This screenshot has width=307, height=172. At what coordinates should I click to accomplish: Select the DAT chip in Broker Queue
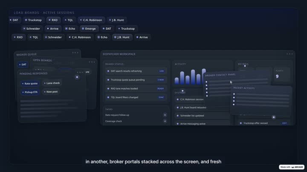tap(23, 65)
